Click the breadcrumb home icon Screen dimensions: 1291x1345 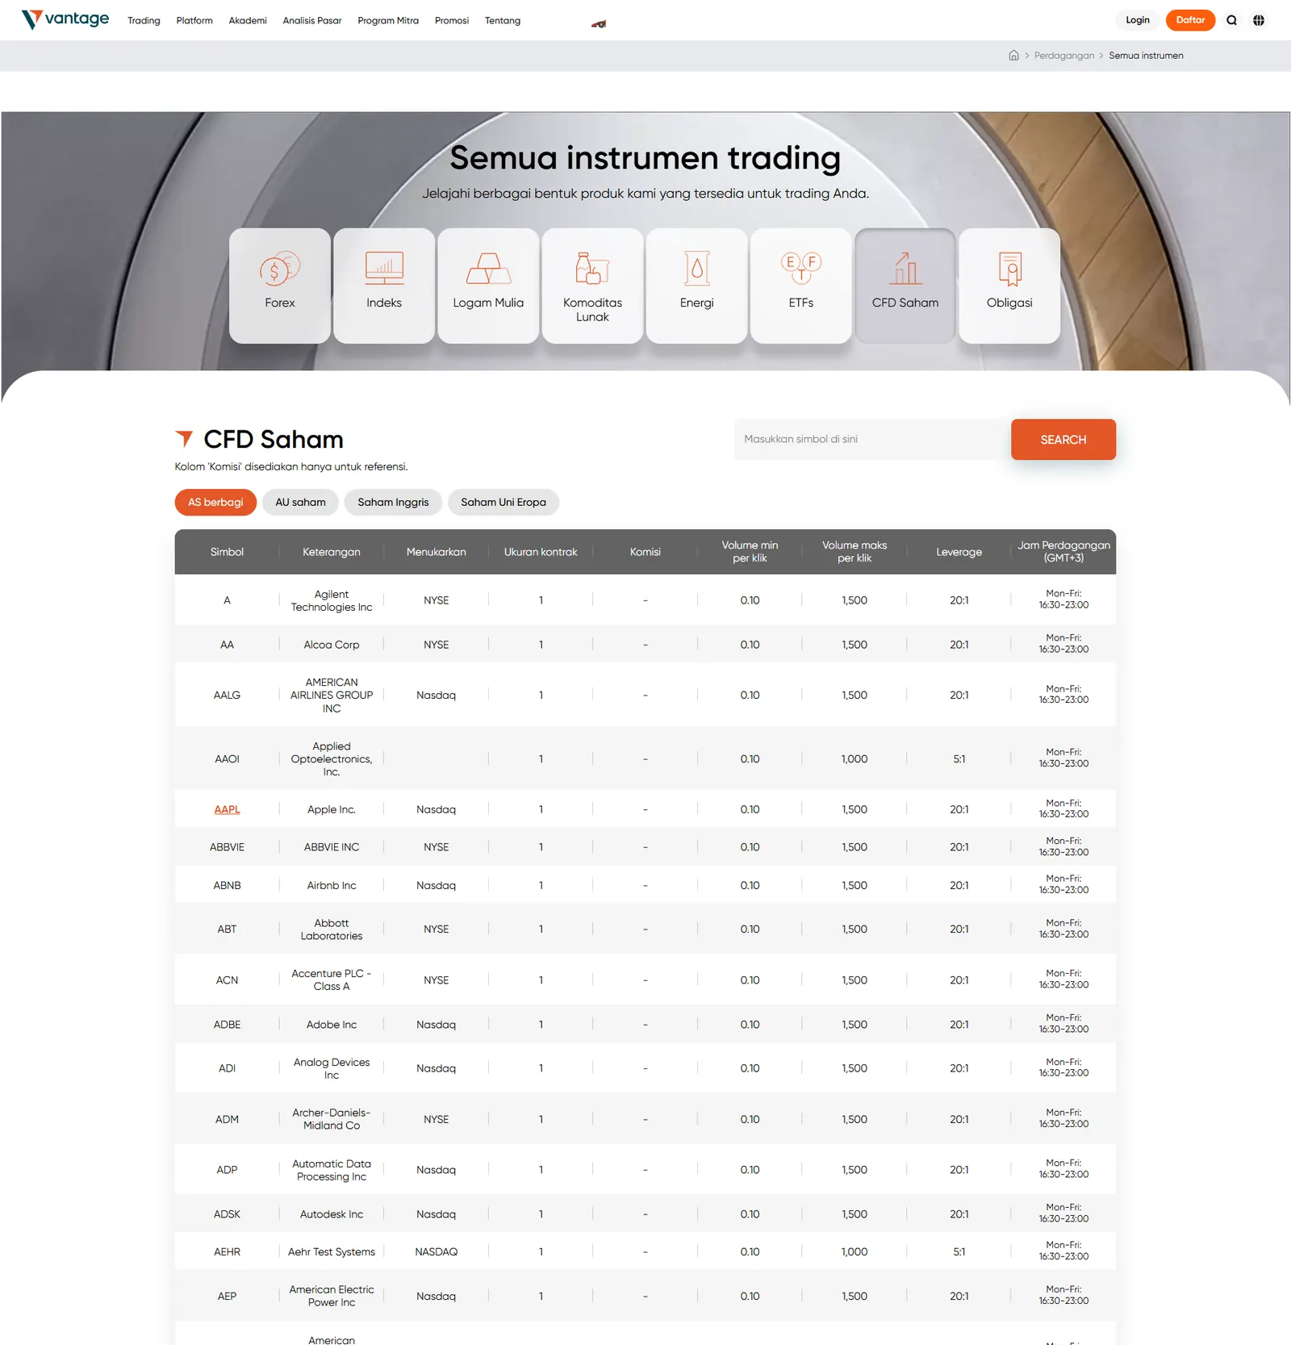pos(1013,55)
